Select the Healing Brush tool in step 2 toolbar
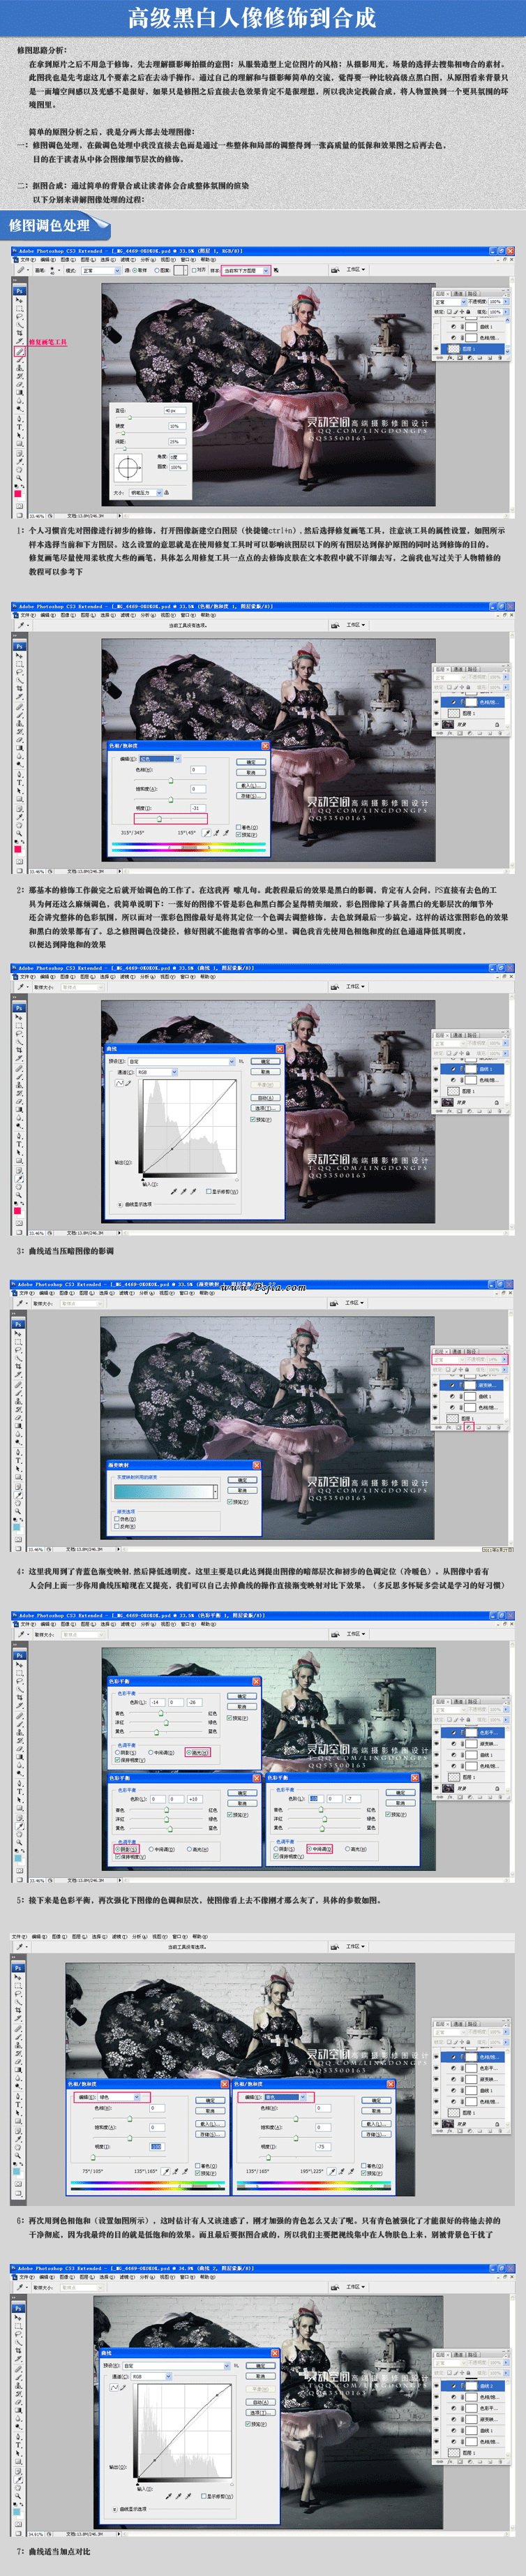526x2576 pixels. 19,706
